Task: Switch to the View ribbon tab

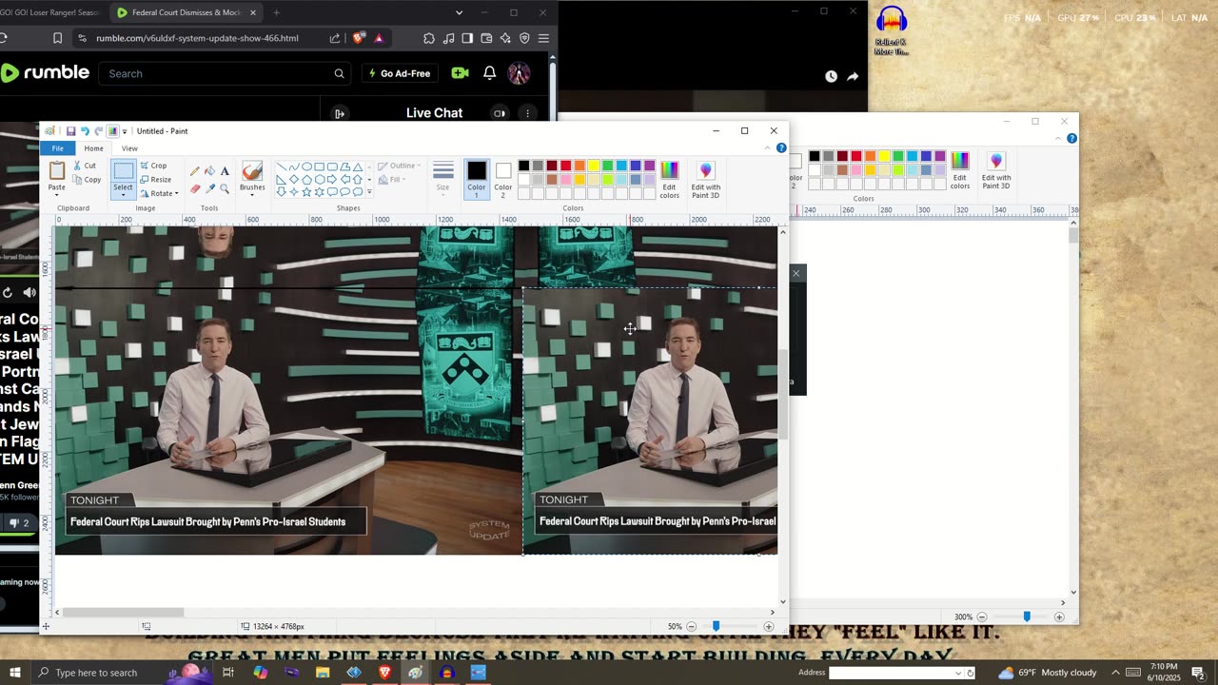Action: click(129, 148)
